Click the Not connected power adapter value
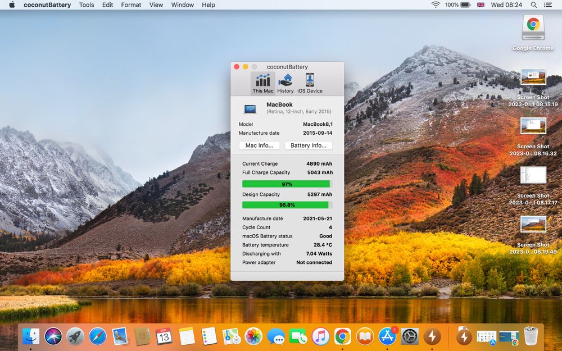Viewport: 562px width, 351px height. coord(314,262)
